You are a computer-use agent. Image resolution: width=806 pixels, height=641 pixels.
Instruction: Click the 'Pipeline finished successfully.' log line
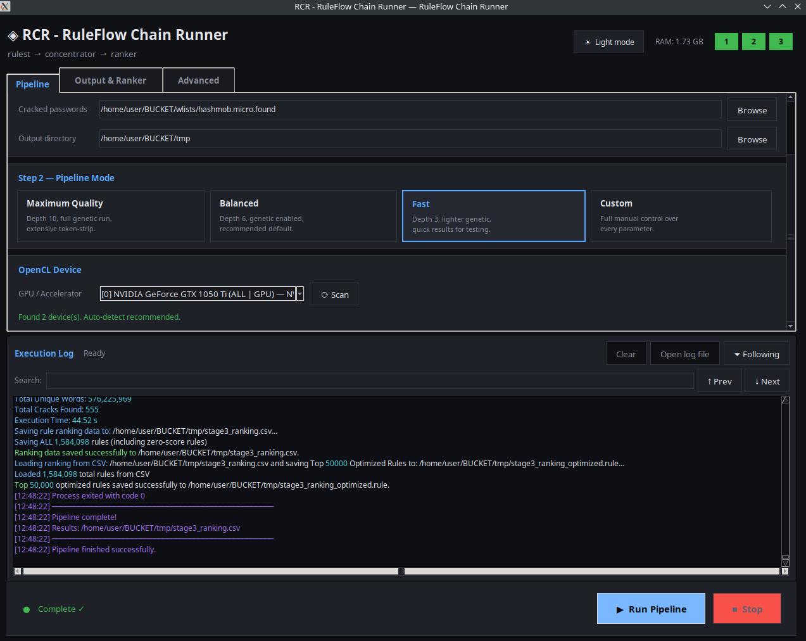coord(85,549)
